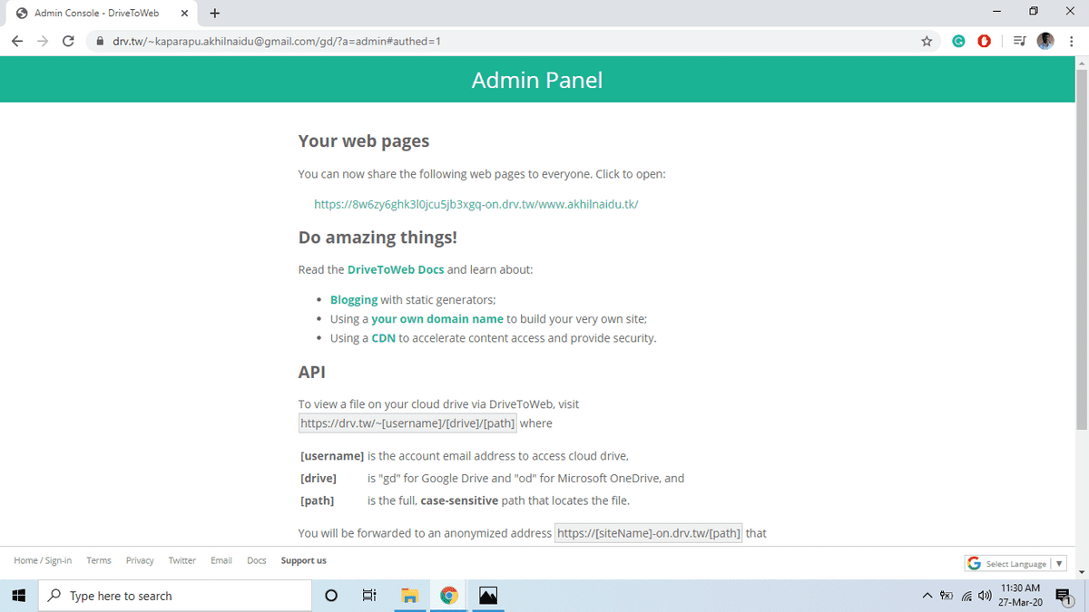Reload the page with refresh icon
Image resolution: width=1089 pixels, height=612 pixels.
[68, 41]
